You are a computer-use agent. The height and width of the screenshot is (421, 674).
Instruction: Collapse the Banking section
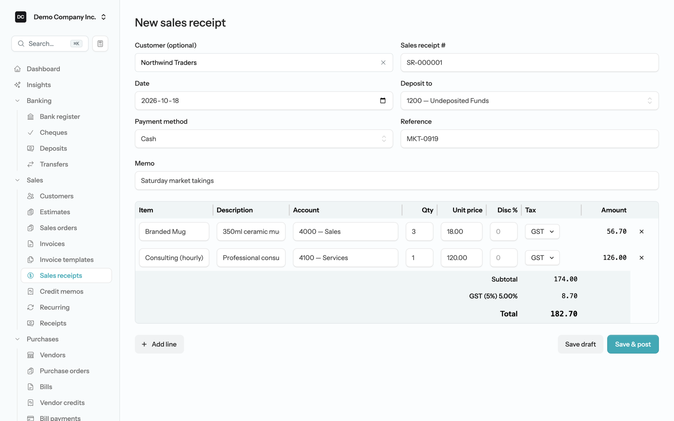click(17, 101)
